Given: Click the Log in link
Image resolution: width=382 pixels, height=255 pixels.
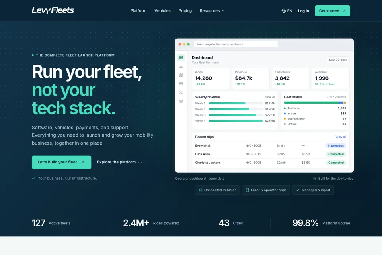Looking at the screenshot, I should (x=304, y=11).
